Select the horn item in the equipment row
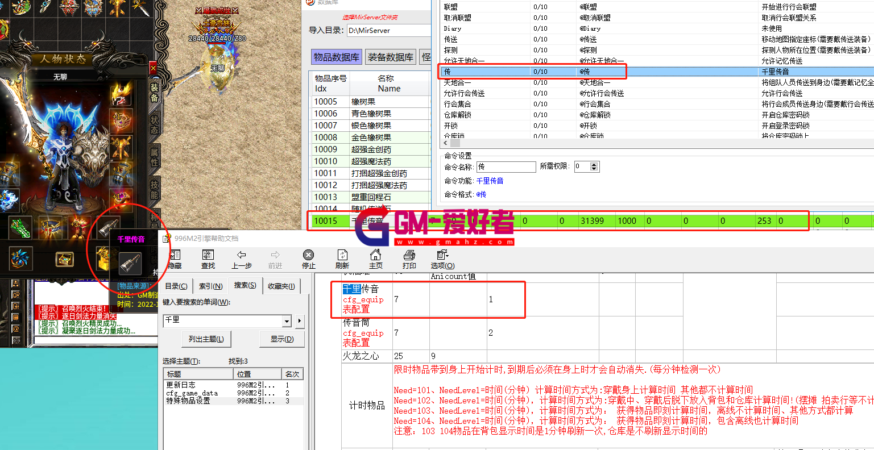Image resolution: width=874 pixels, height=450 pixels. coord(107,227)
